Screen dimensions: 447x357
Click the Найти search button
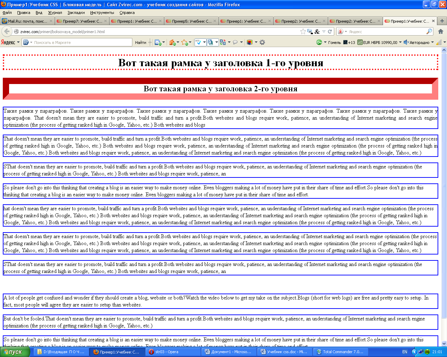(x=141, y=43)
